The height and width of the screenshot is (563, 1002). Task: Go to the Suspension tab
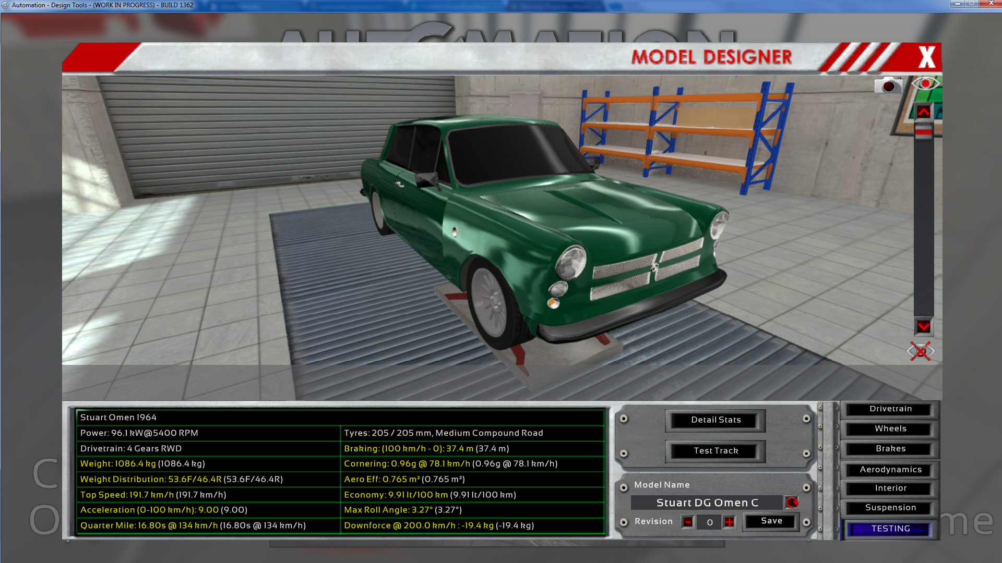(890, 508)
